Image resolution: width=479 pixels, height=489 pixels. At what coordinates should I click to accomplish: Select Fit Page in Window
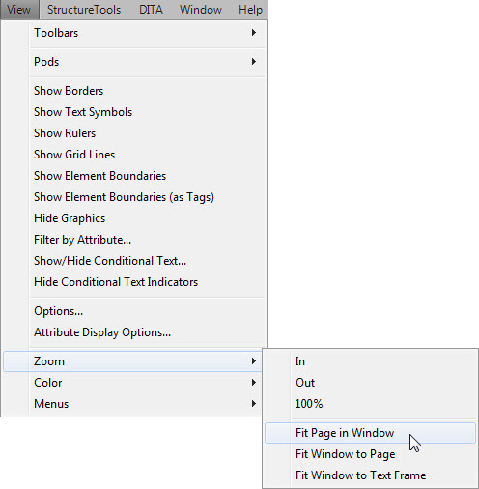pos(370,433)
